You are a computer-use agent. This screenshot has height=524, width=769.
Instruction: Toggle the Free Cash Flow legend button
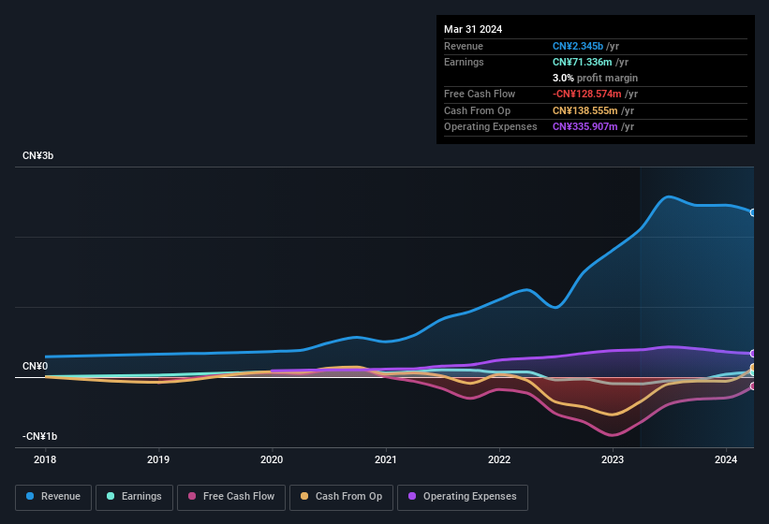click(x=231, y=497)
